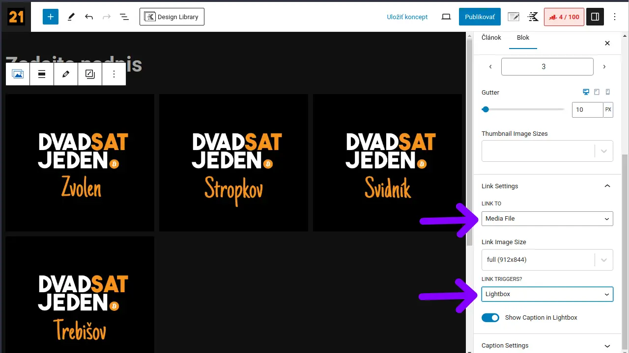Open the block inserter plus button
This screenshot has width=629, height=353.
click(x=51, y=17)
